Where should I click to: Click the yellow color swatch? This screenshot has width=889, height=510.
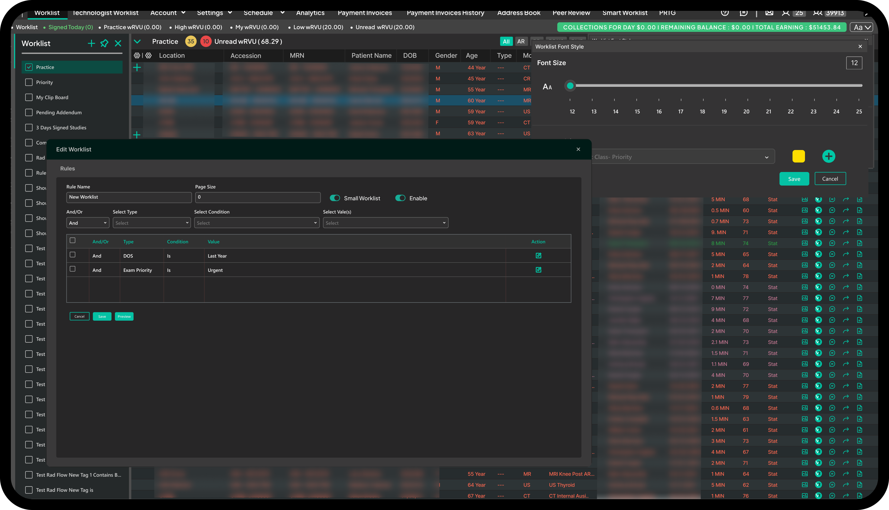tap(798, 156)
